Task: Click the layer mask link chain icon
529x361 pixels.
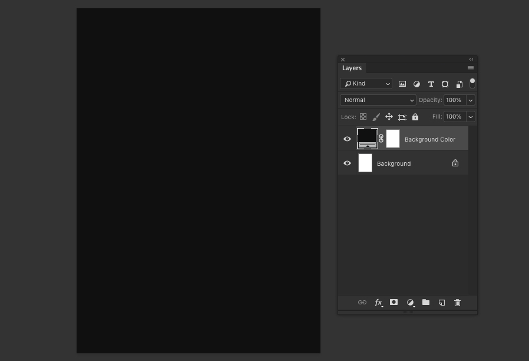Action: point(381,139)
